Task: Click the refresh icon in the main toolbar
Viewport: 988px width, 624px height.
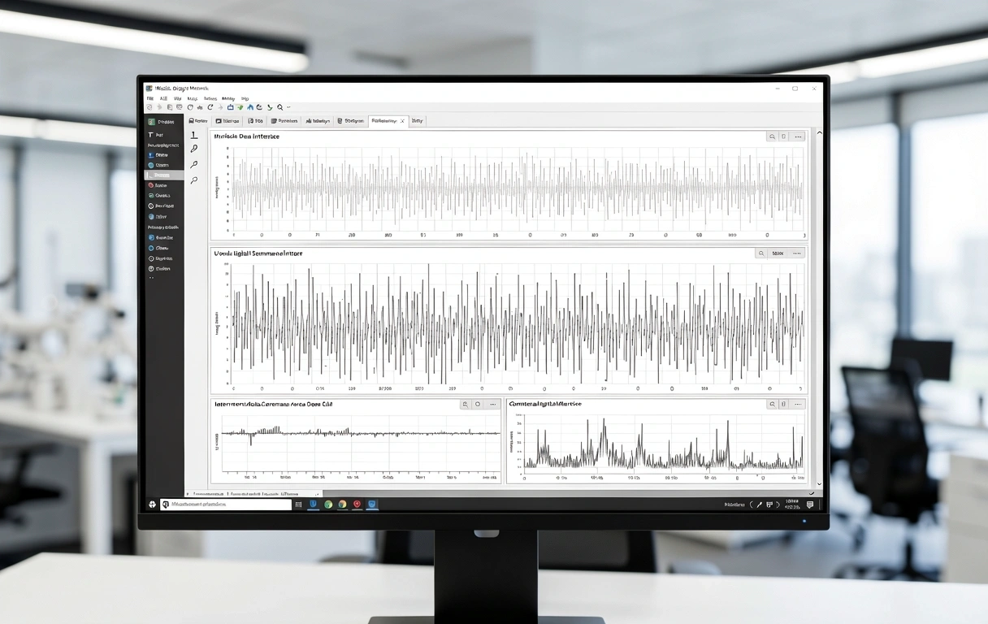Action: [x=210, y=107]
